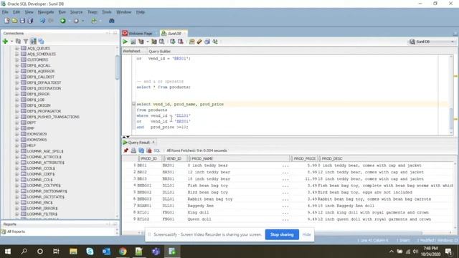Click the grey Forward navigation icon

click(76, 21)
